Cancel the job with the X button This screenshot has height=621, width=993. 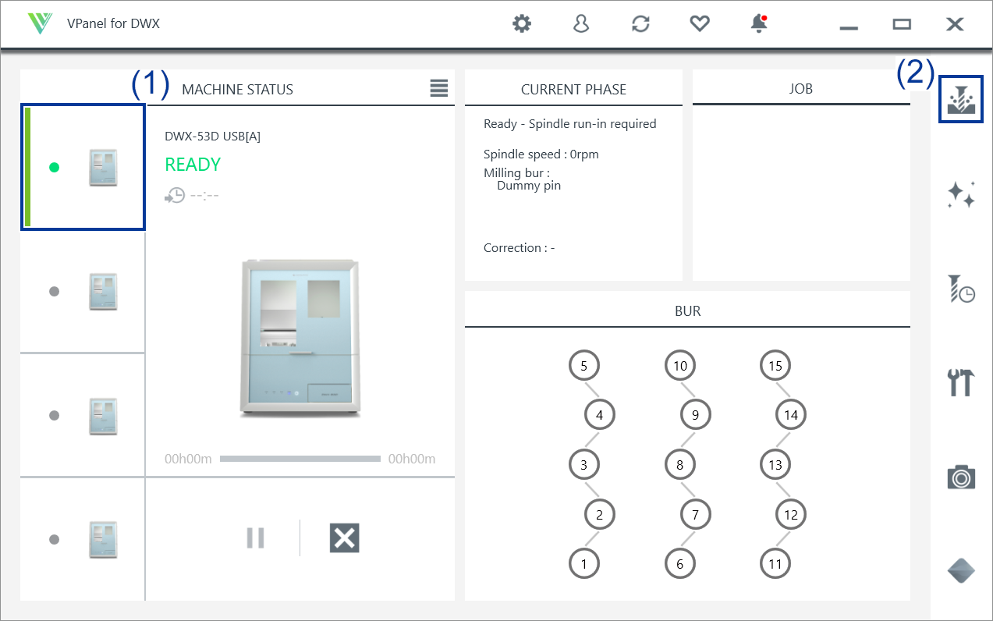pos(344,538)
